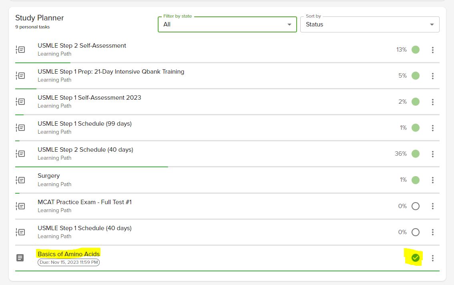This screenshot has width=454, height=285.
Task: Open options menu for MCAT Practice Exam
Action: (433, 206)
